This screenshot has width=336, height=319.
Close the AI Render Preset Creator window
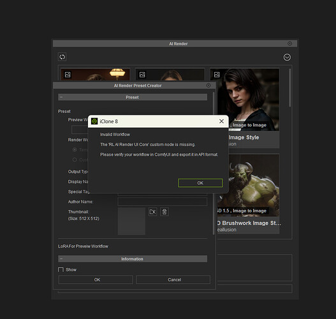pyautogui.click(x=208, y=85)
